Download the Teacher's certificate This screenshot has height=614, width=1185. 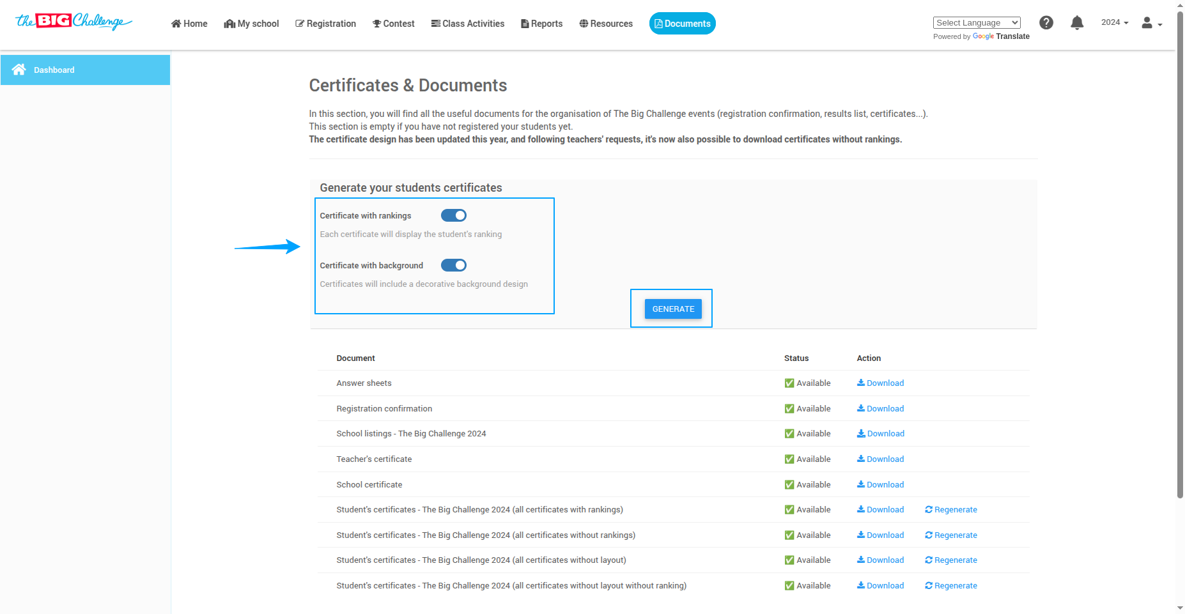pyautogui.click(x=880, y=459)
